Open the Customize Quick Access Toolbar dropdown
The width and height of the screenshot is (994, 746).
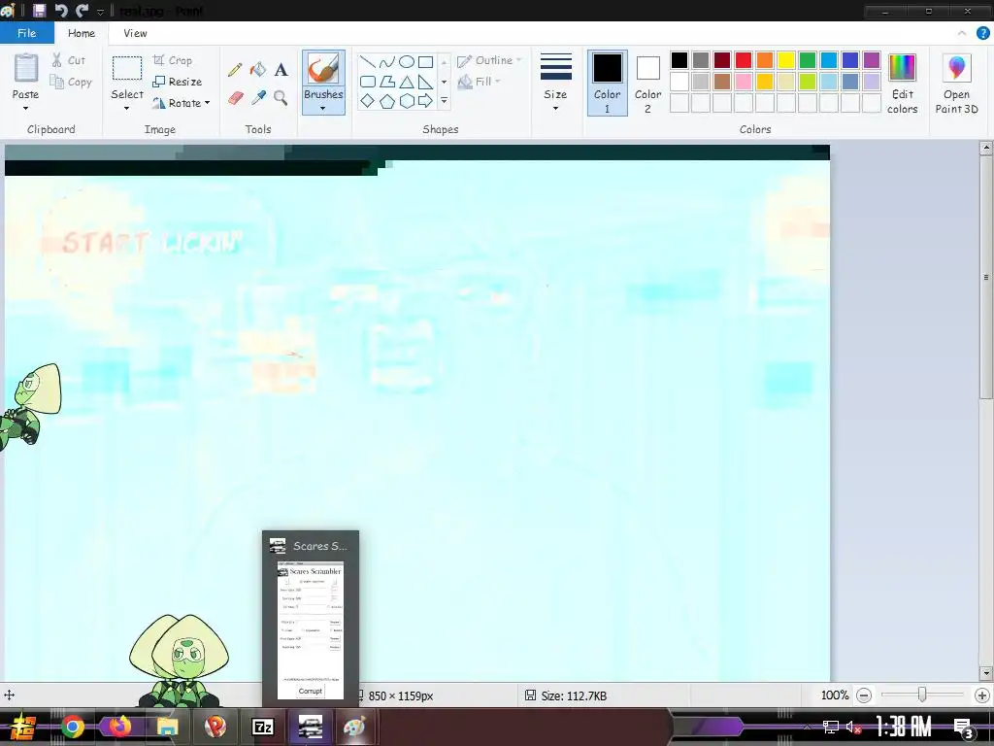click(100, 12)
